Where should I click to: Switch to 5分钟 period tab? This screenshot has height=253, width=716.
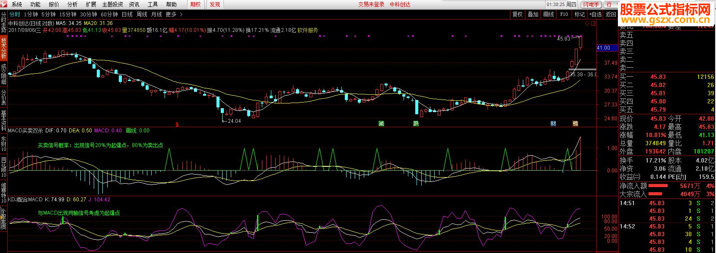click(x=48, y=14)
